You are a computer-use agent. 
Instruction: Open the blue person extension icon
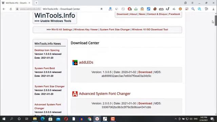(110, 9)
